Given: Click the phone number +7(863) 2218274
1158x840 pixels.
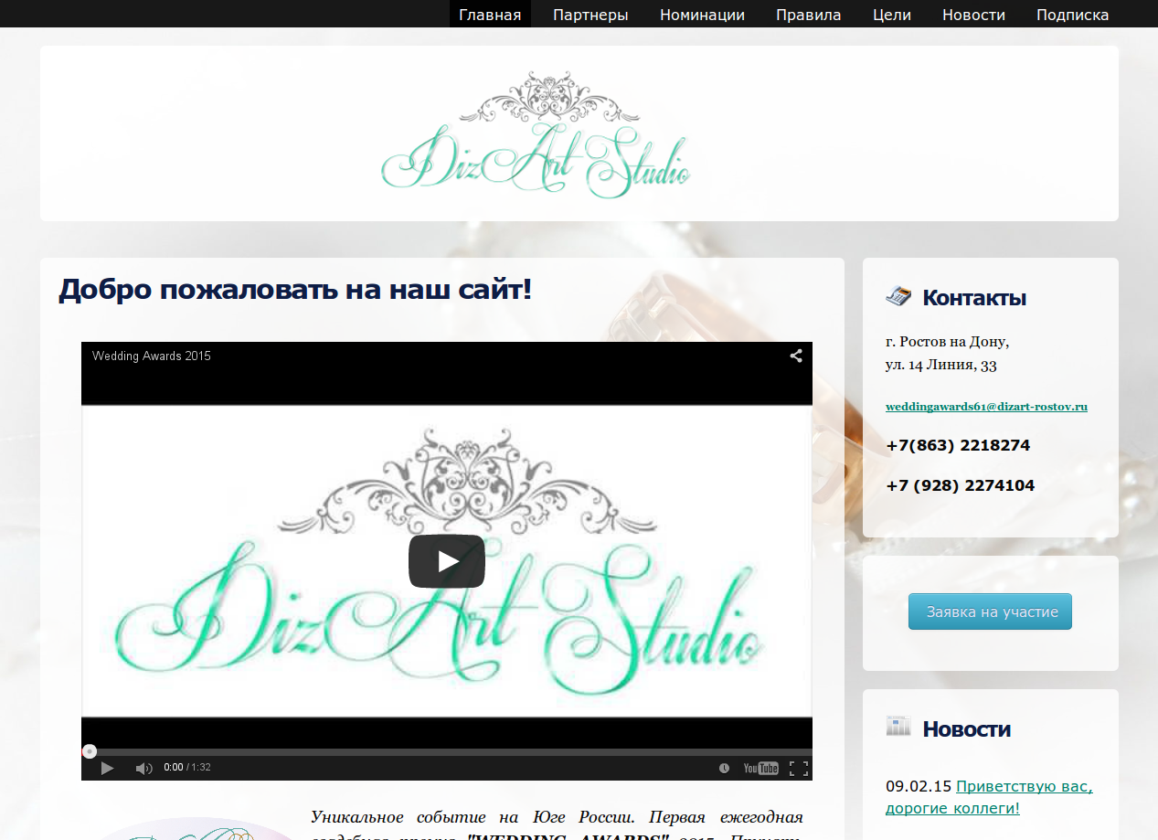Looking at the screenshot, I should click(x=958, y=446).
